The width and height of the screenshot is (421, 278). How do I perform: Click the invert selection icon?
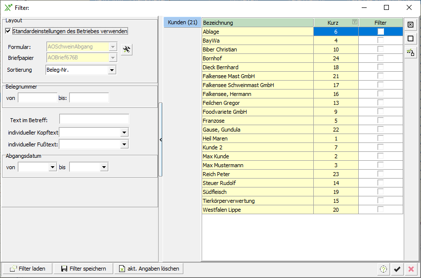click(410, 52)
